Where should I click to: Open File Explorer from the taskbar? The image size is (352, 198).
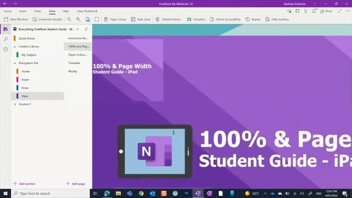pos(118,193)
